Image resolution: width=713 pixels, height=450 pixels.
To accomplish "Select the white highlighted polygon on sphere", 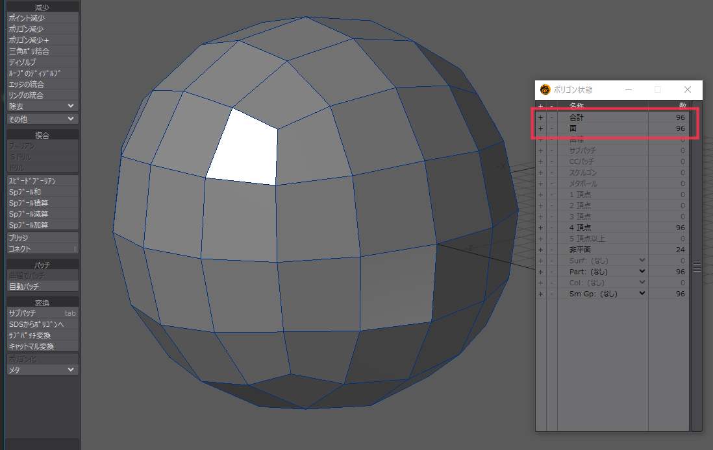I will coord(244,149).
